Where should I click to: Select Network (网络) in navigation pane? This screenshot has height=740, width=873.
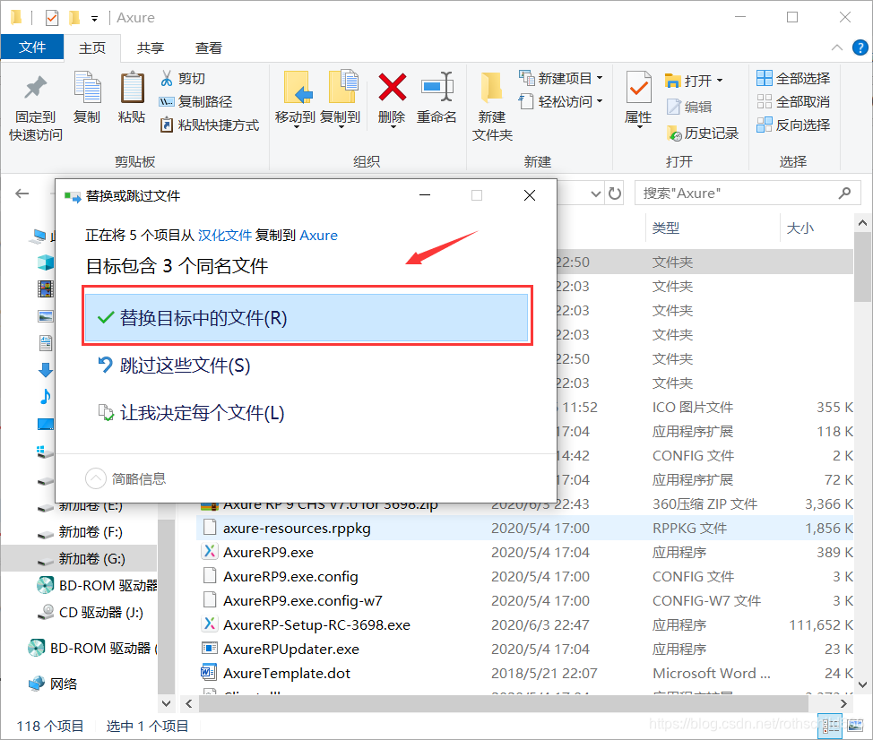tap(63, 684)
